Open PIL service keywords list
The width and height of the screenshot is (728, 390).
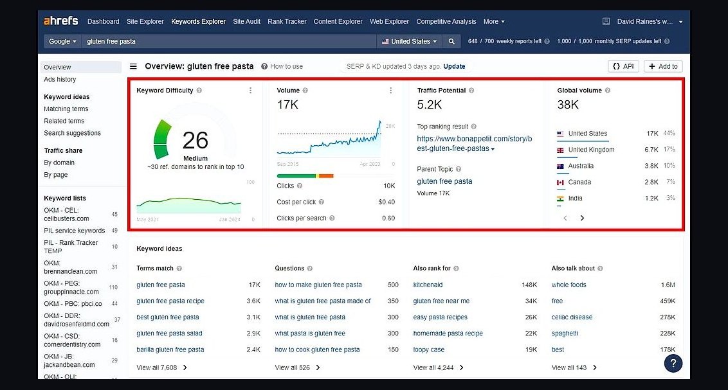(75, 231)
